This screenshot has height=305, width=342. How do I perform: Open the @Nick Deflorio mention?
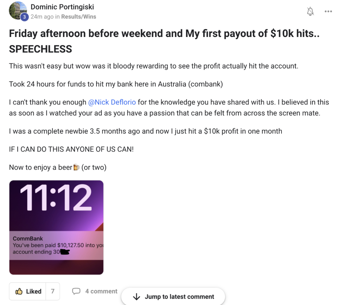click(112, 102)
